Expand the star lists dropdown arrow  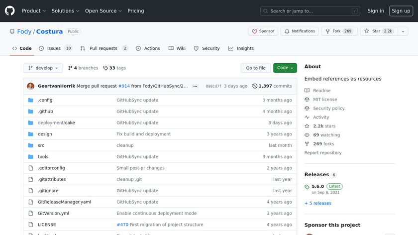403,31
